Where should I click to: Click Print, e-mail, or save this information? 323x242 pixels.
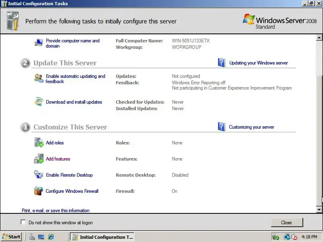tap(56, 211)
